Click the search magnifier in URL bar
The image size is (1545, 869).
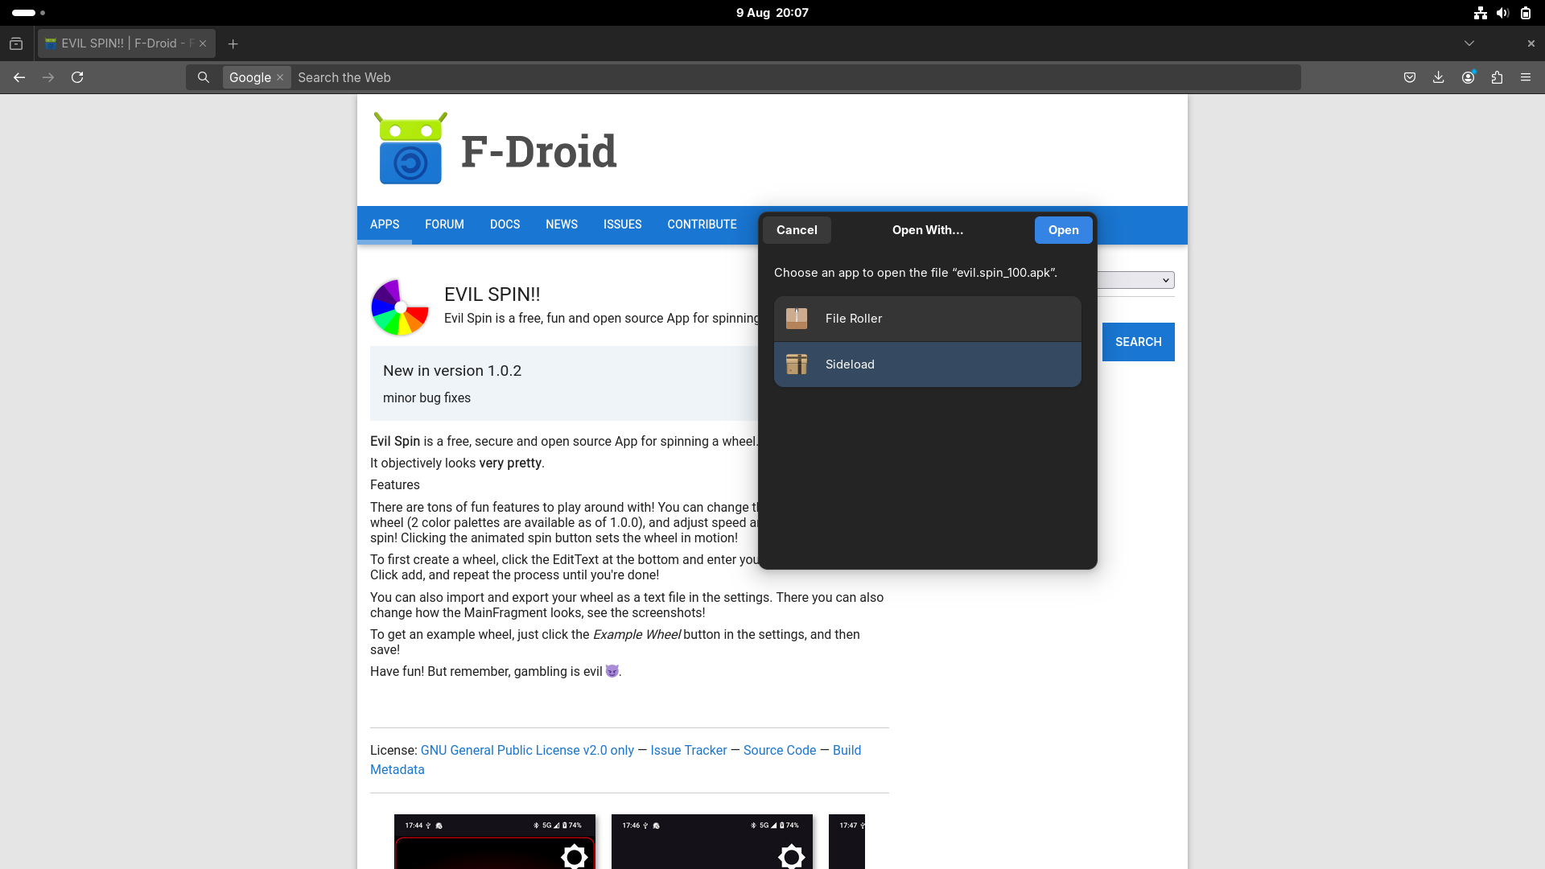click(x=204, y=77)
